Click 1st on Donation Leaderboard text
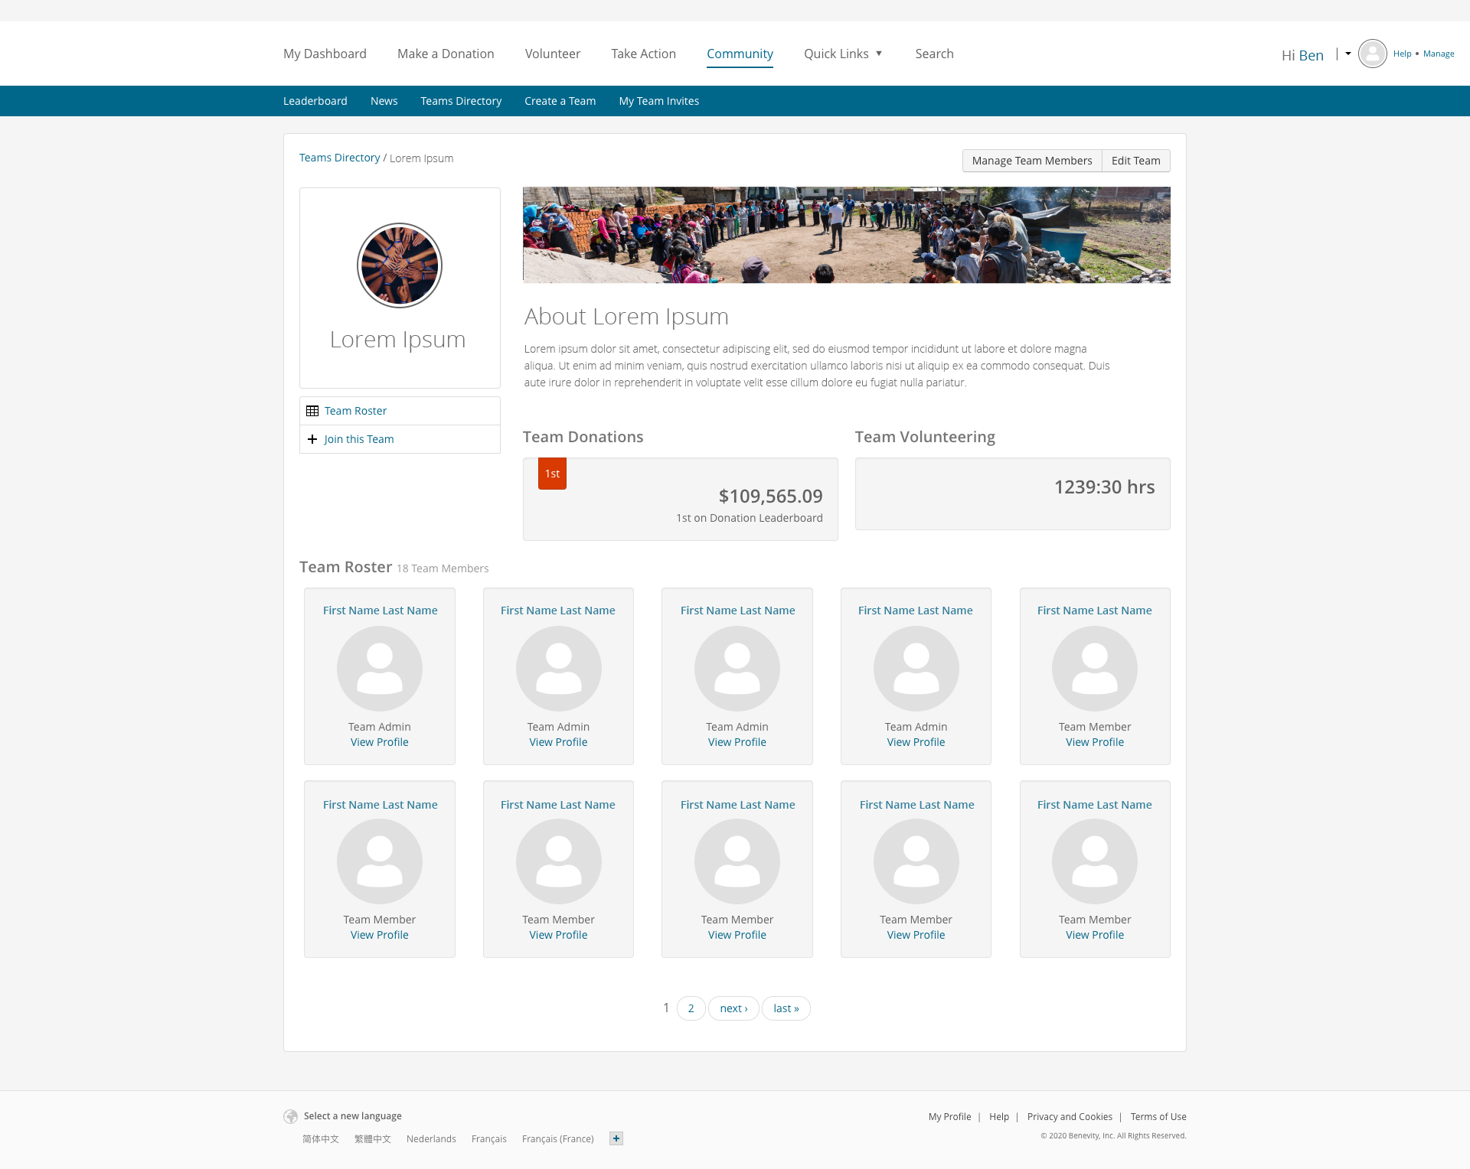The height and width of the screenshot is (1169, 1470). [749, 518]
